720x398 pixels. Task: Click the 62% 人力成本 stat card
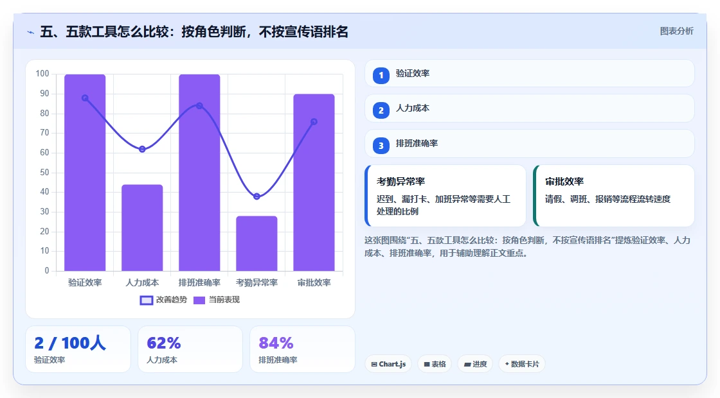190,349
